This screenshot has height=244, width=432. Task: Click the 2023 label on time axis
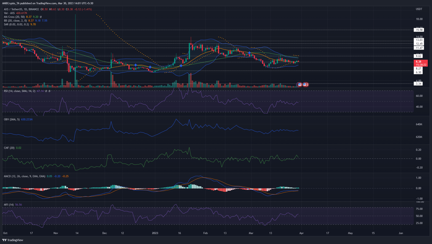click(x=155, y=233)
